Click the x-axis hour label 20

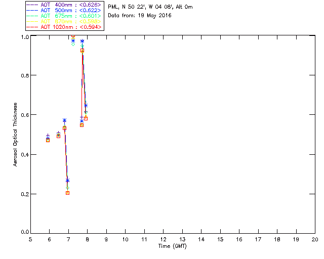tap(315, 239)
